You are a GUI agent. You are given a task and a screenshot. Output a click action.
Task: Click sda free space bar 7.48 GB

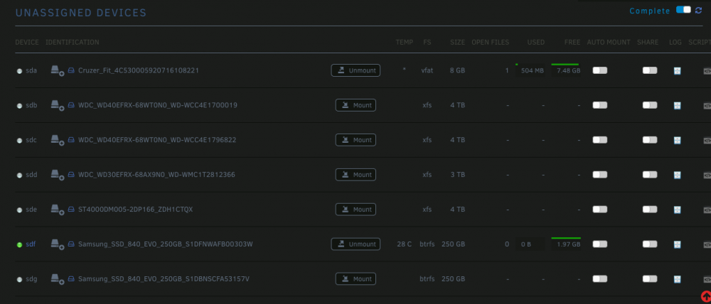[x=567, y=70]
